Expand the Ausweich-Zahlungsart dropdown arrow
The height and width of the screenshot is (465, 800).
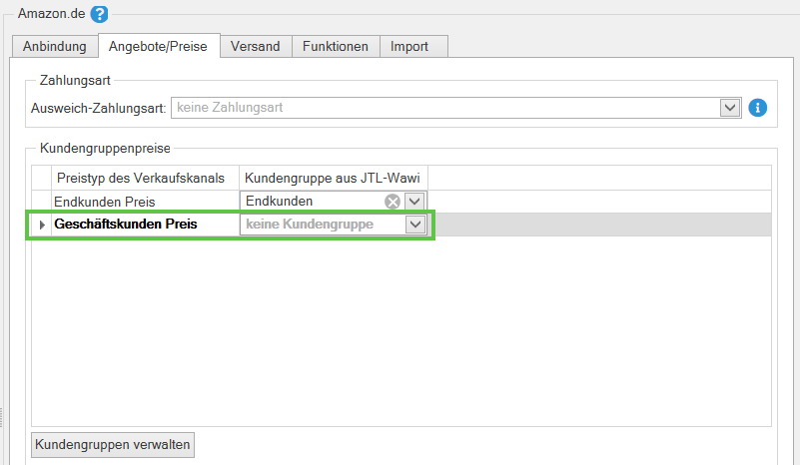729,108
